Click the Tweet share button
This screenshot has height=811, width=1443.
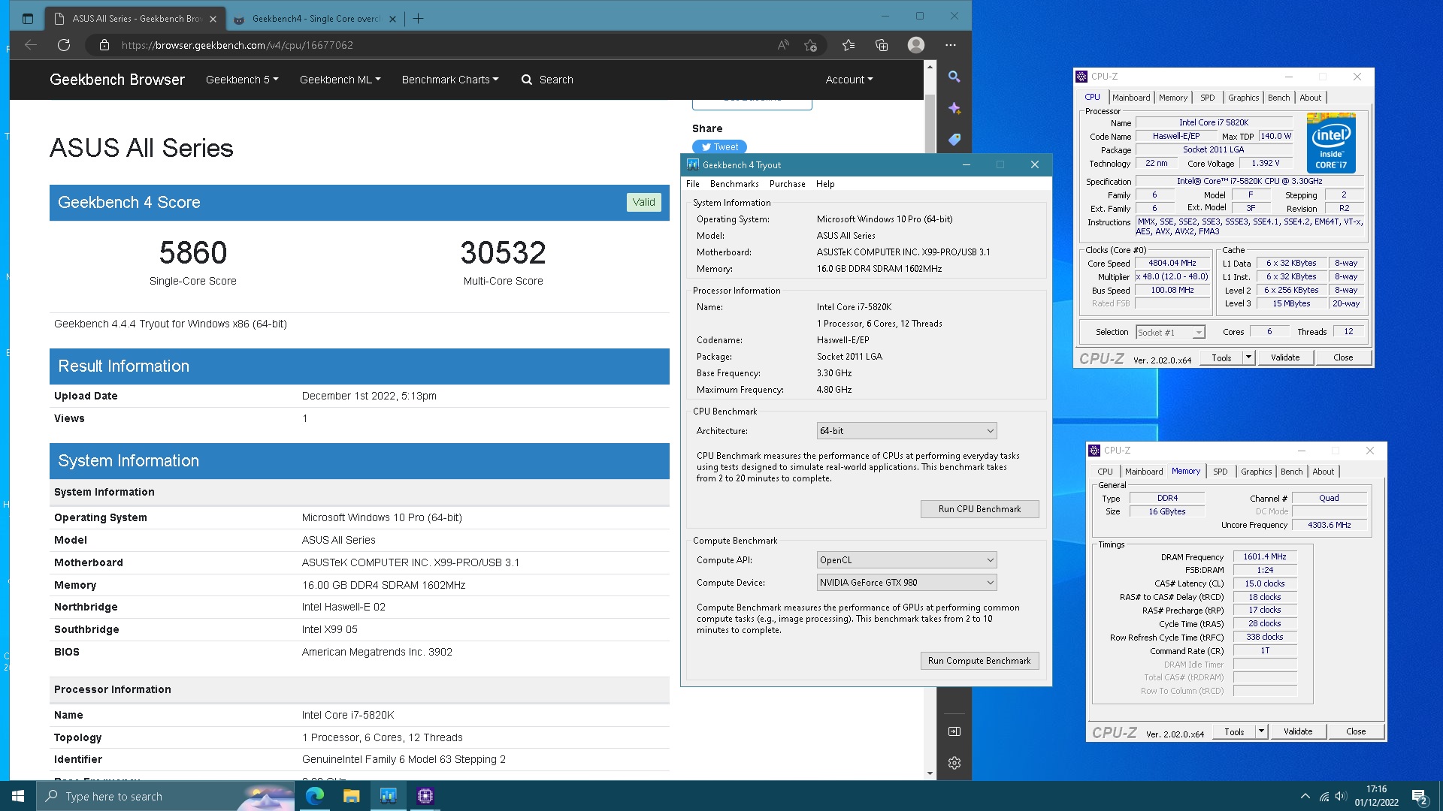tap(719, 147)
